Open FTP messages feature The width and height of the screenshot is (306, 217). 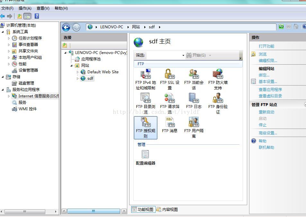tap(170, 125)
